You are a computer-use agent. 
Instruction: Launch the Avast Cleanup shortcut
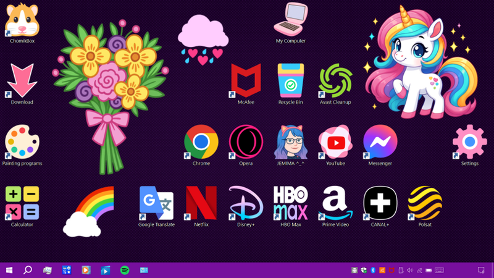(335, 81)
